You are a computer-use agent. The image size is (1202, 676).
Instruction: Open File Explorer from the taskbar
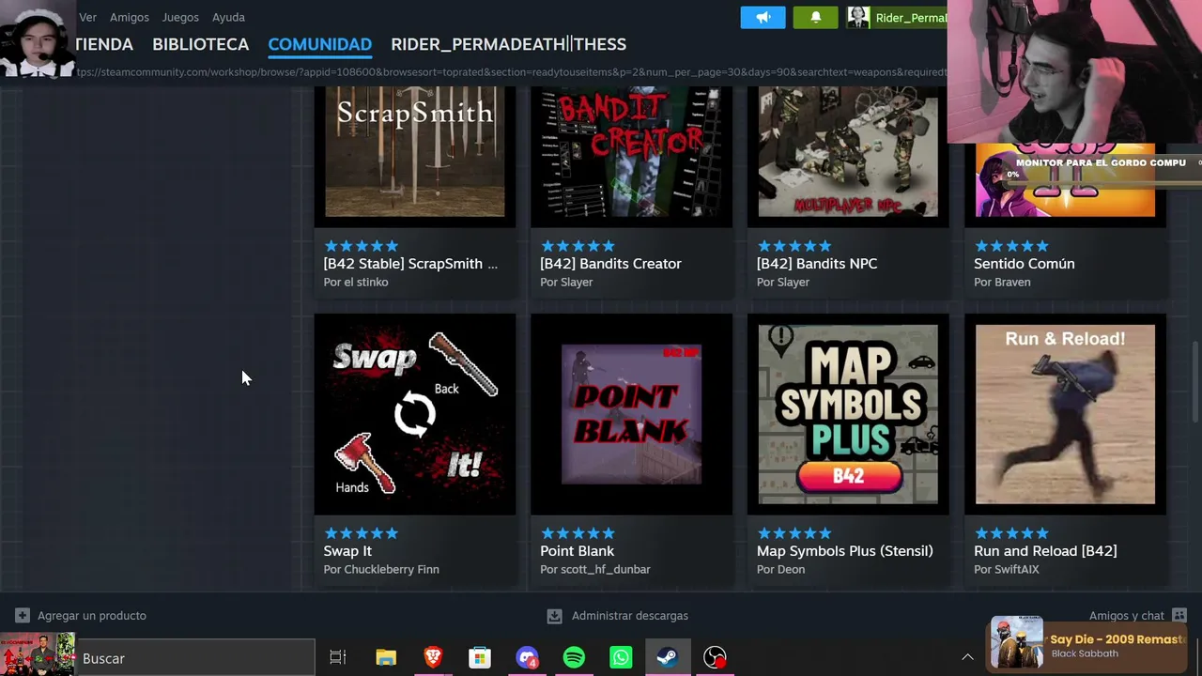386,658
